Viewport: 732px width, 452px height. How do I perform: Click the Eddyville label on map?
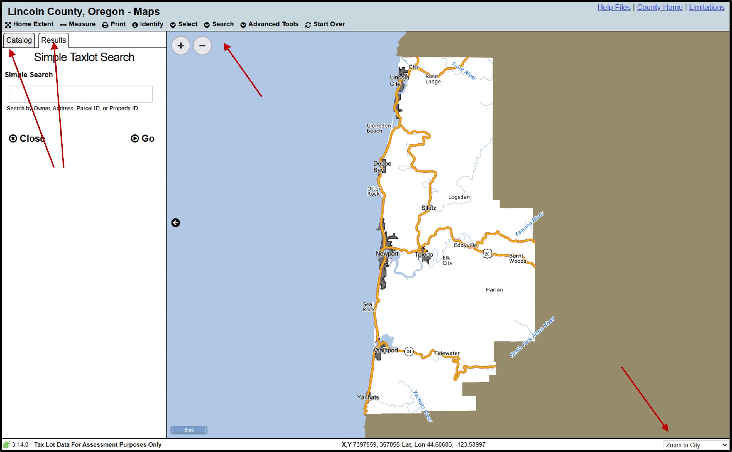coord(466,245)
